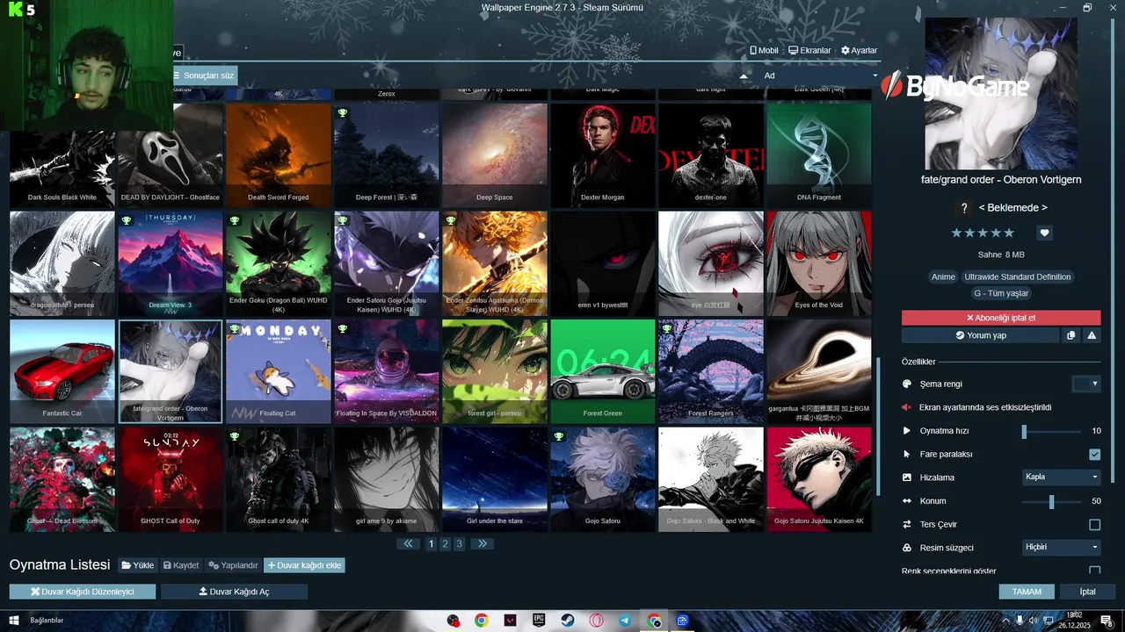Expand hidden system tray icons chevron
Viewport: 1125px width, 632px height.
(x=1005, y=621)
